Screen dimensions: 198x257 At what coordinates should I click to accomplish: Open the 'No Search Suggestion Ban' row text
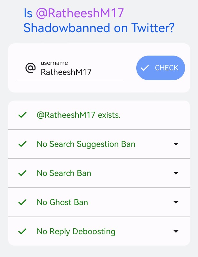click(86, 144)
